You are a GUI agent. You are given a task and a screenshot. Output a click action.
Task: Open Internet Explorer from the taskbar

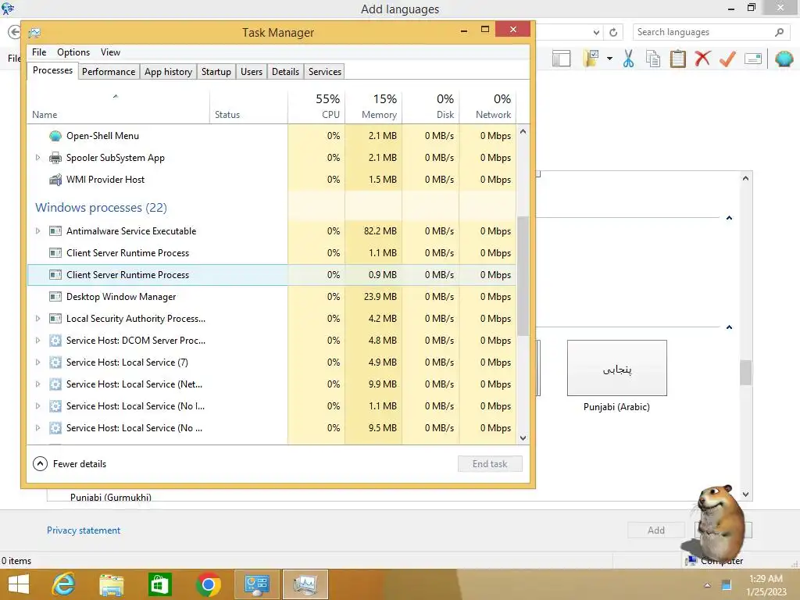[63, 584]
